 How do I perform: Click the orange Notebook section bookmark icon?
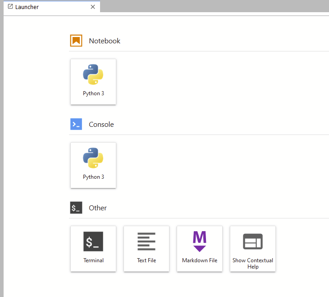point(76,41)
